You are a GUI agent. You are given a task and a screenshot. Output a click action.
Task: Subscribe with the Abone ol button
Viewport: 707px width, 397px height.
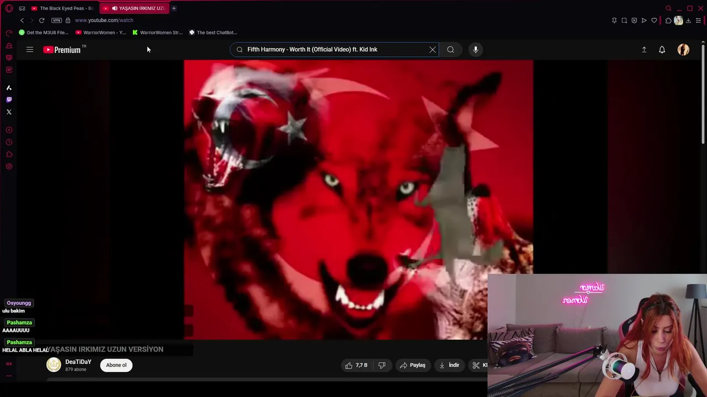116,365
